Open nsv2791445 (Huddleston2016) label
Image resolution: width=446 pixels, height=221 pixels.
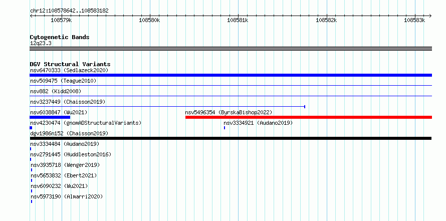pyautogui.click(x=71, y=154)
